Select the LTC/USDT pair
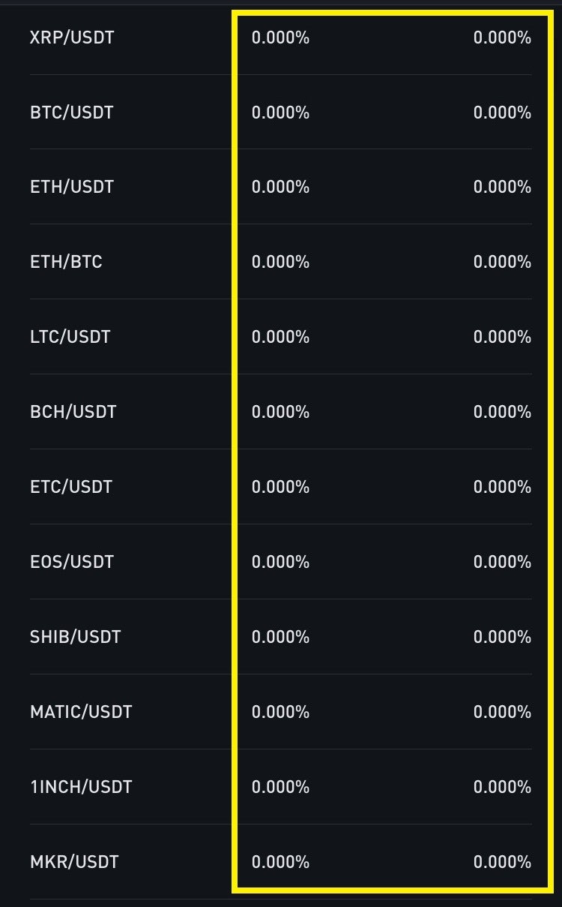This screenshot has width=562, height=907. [x=70, y=337]
